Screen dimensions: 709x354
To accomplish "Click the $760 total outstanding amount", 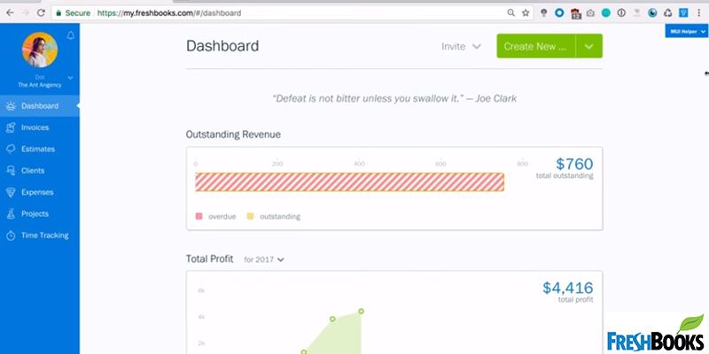I will coord(574,164).
